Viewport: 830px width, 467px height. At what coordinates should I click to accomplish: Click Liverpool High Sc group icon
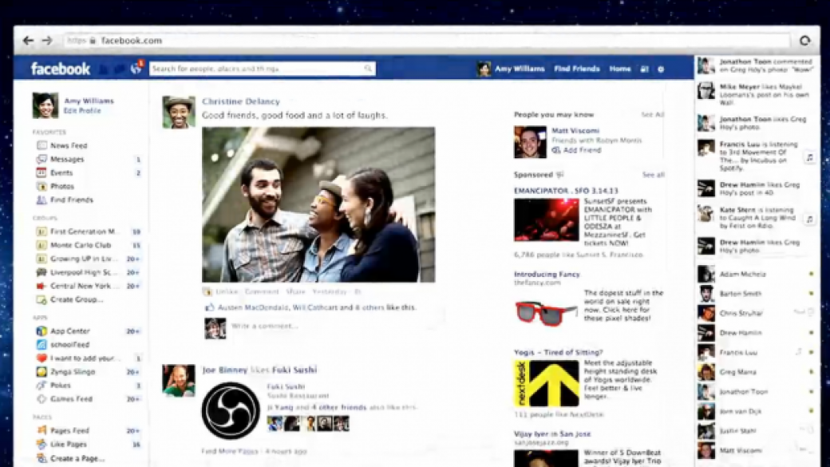point(41,272)
